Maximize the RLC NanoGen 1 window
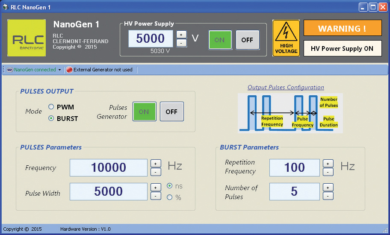390x235 pixels. [x=373, y=7]
